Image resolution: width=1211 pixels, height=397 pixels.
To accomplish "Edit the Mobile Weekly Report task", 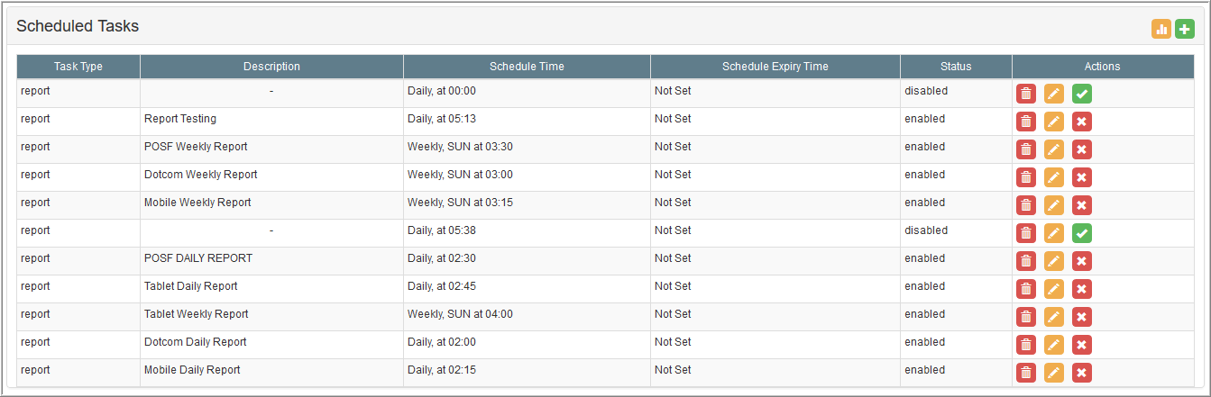I will click(1054, 205).
